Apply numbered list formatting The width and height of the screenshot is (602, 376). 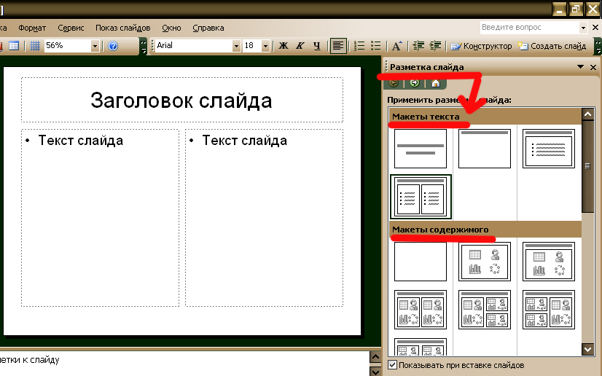pos(359,46)
